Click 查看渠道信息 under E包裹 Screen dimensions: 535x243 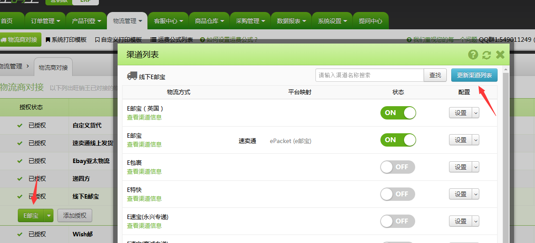(x=144, y=171)
